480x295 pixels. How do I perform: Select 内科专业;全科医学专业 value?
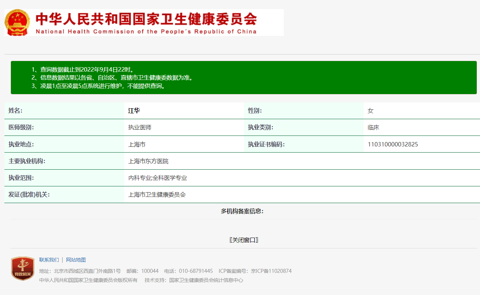[158, 178]
